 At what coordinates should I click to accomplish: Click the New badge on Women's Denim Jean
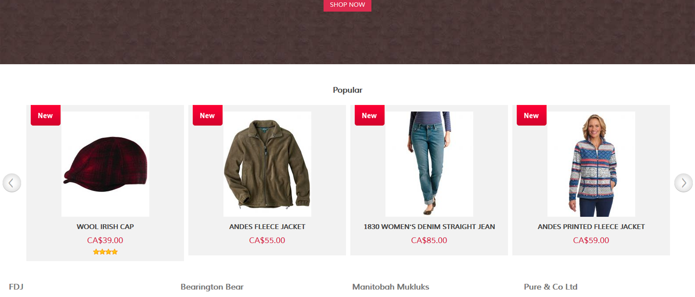click(x=370, y=115)
